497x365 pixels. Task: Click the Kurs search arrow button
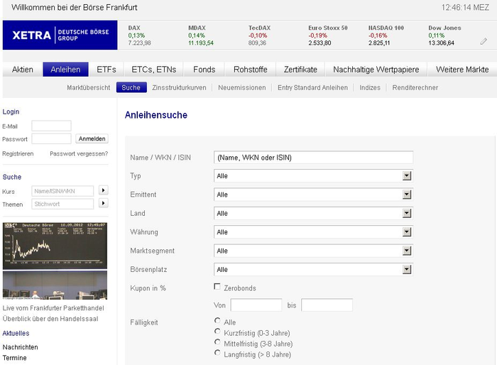pyautogui.click(x=104, y=190)
